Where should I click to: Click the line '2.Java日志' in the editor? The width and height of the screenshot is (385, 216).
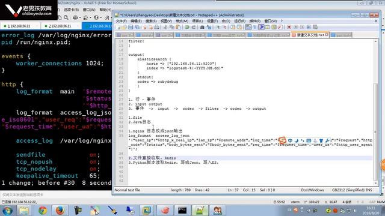[x=140, y=122]
